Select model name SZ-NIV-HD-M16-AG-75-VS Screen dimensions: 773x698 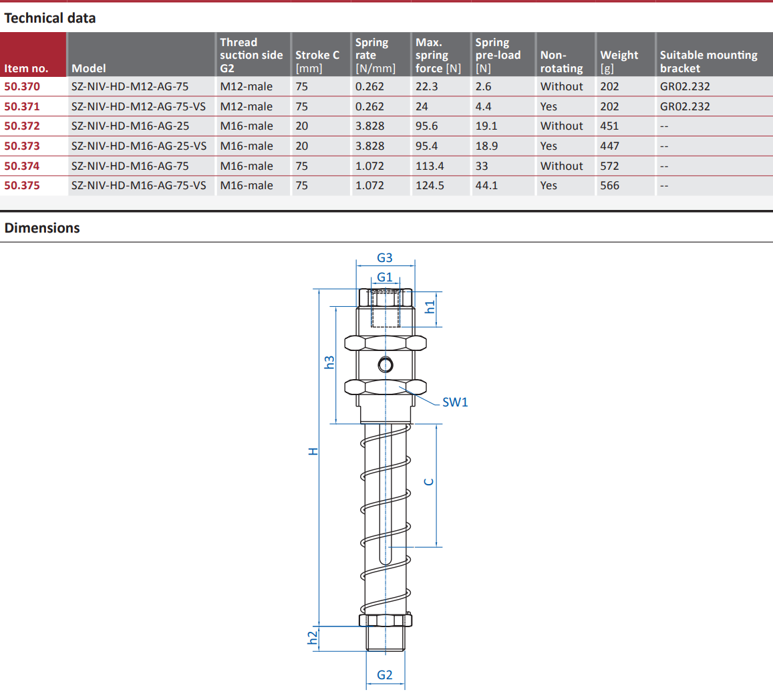click(x=139, y=186)
